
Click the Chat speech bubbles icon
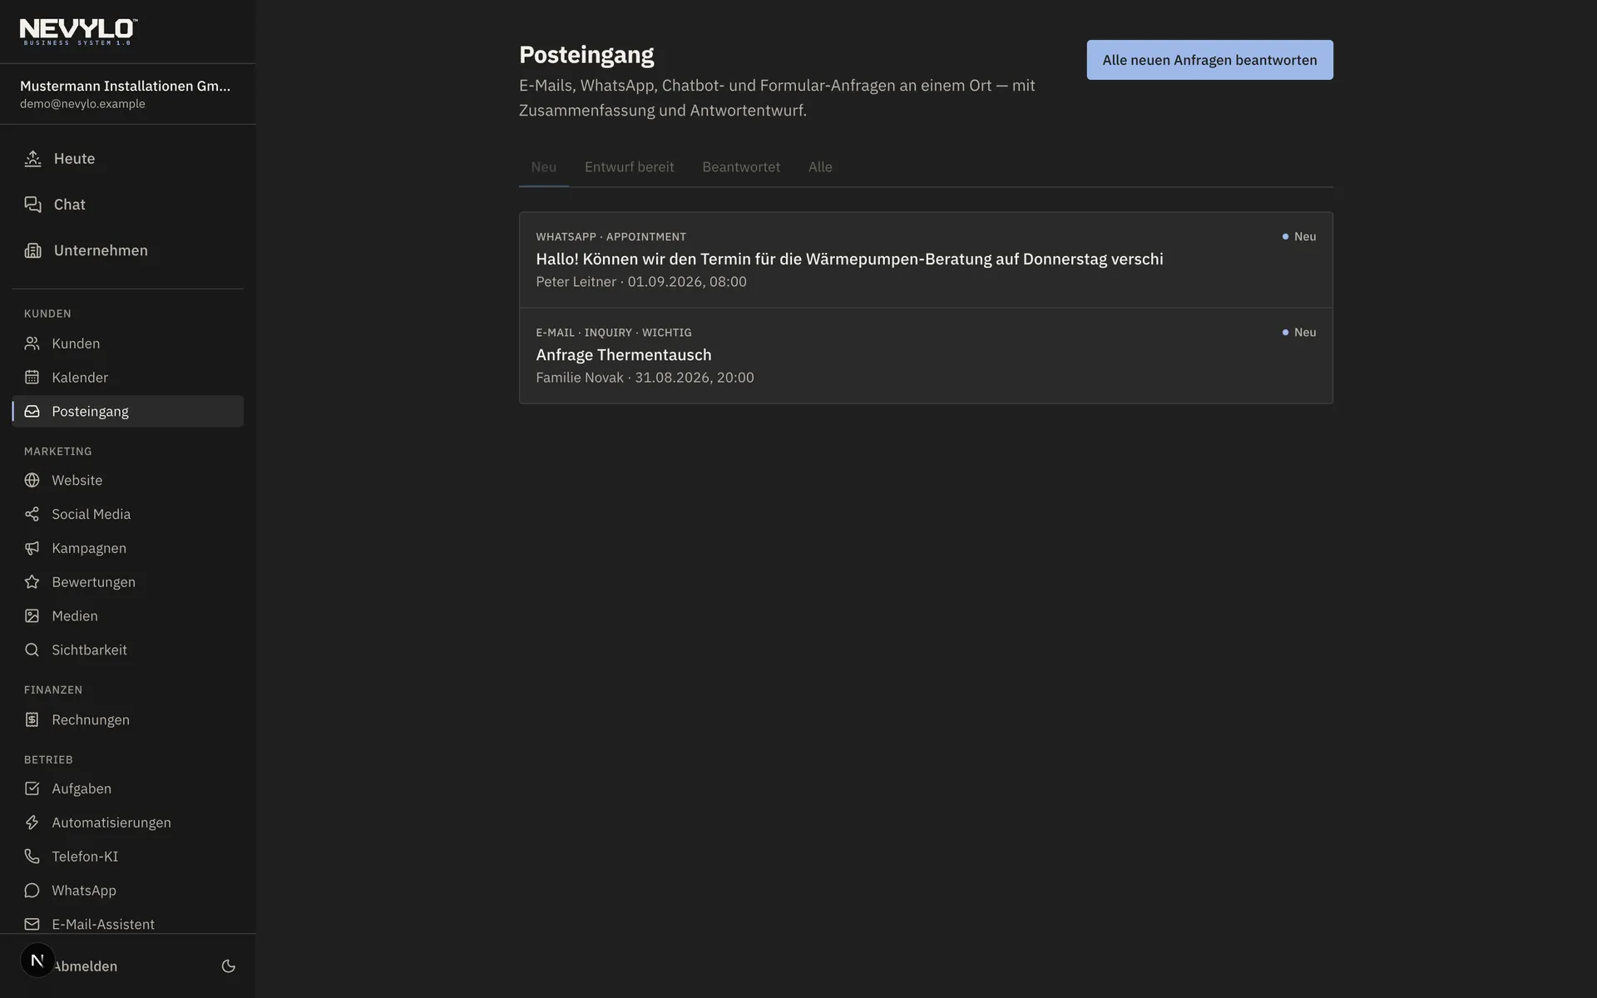(x=32, y=205)
